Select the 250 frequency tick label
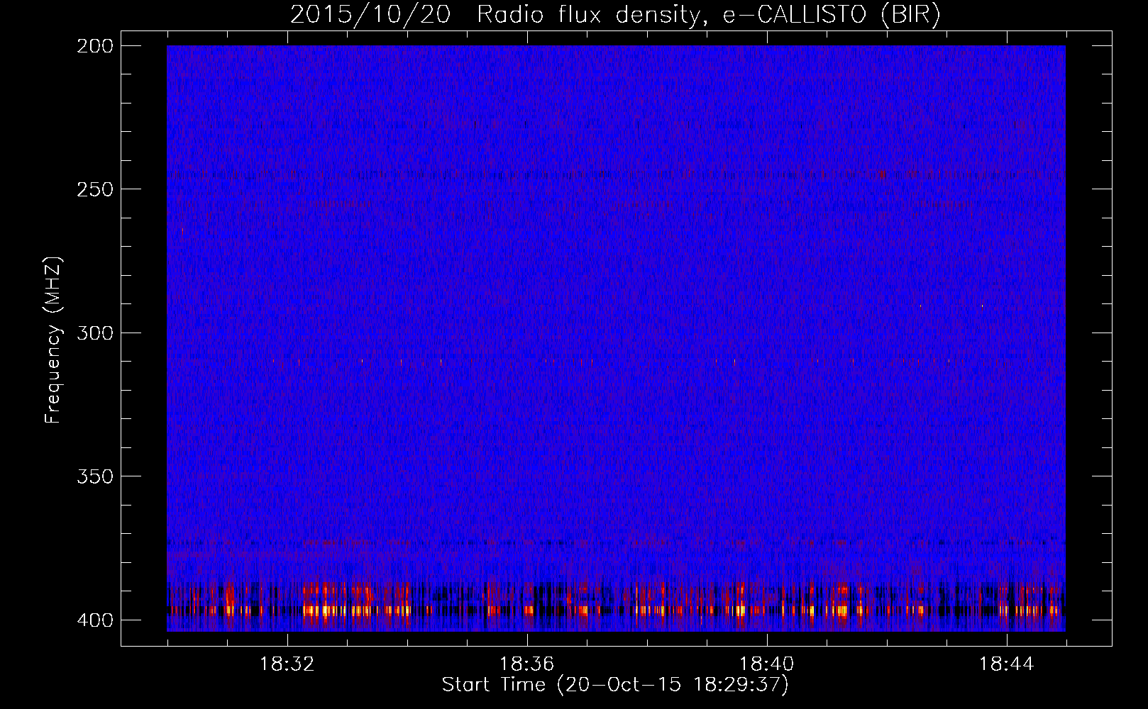The image size is (1148, 709). pyautogui.click(x=95, y=189)
